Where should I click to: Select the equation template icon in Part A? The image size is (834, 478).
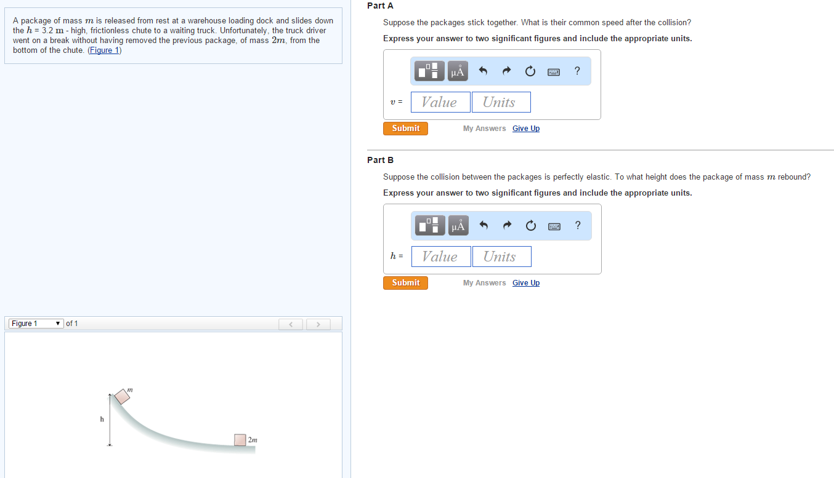(429, 71)
